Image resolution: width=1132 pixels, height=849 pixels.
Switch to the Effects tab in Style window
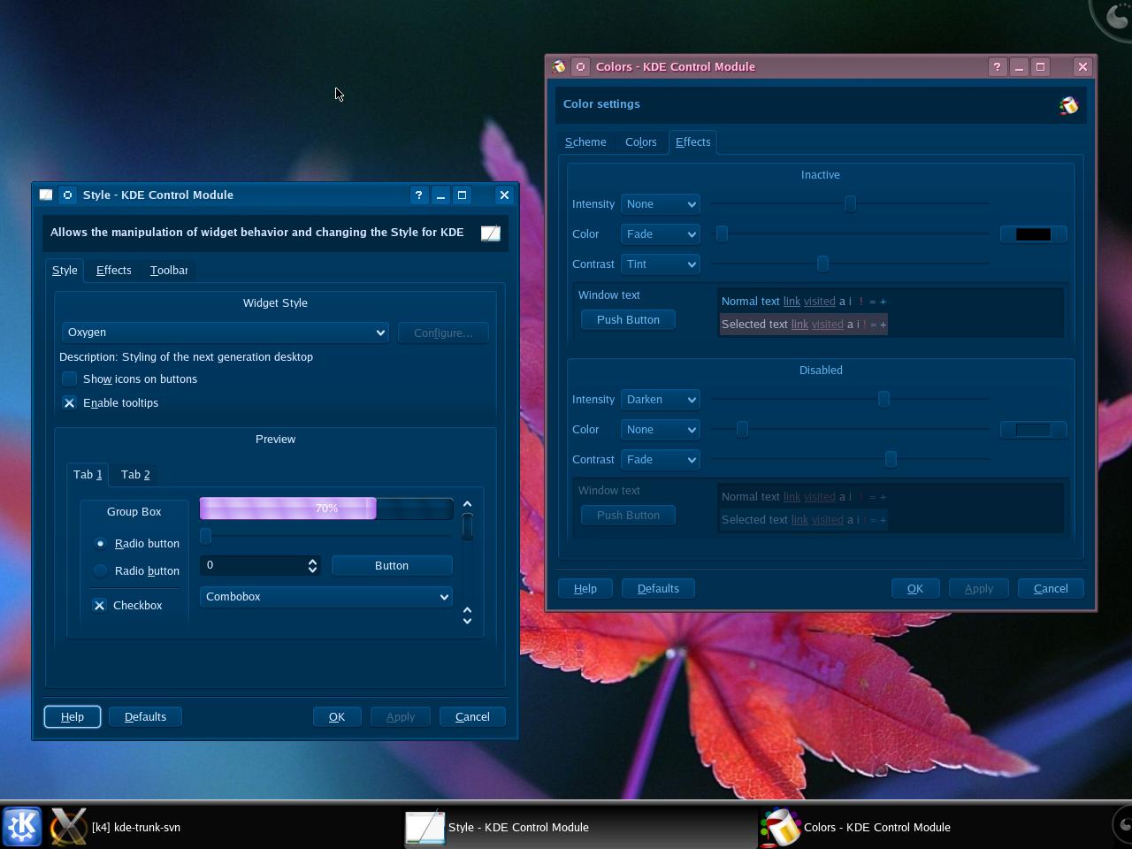pyautogui.click(x=113, y=271)
